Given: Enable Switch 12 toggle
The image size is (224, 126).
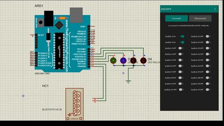Looking at the screenshot, I should 208,42.
